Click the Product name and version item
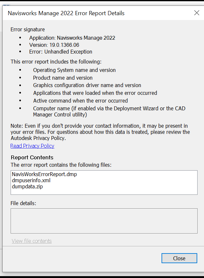 coord(63,78)
